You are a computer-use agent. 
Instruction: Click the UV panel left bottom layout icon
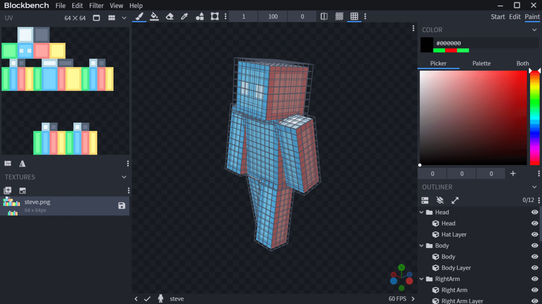coord(8,163)
